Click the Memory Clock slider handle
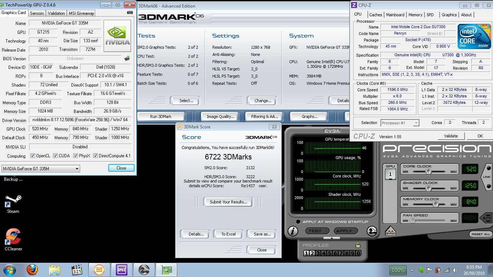This screenshot has width=493, height=277. (x=436, y=204)
